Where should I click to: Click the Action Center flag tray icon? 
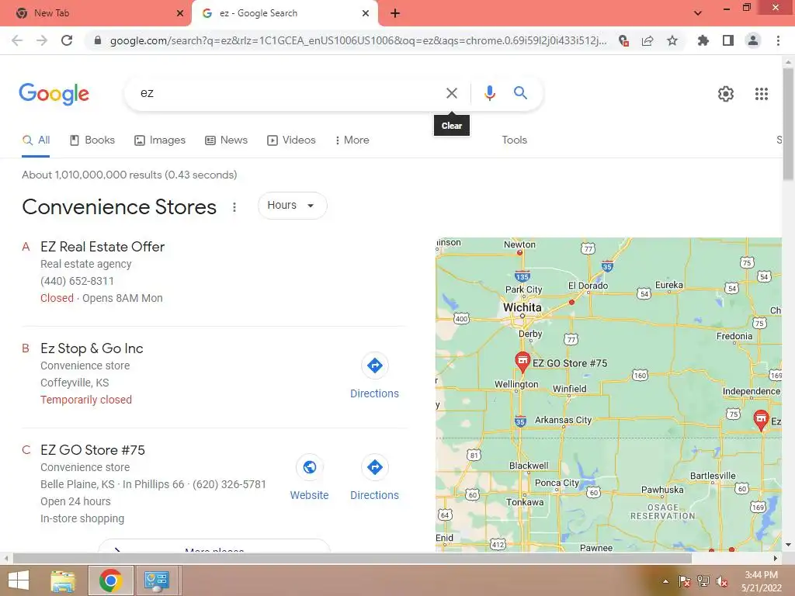coord(685,581)
